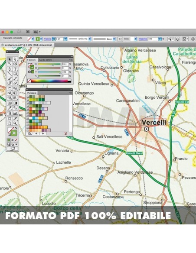Open the stroke color dropdown in control bar

[x=41, y=39]
